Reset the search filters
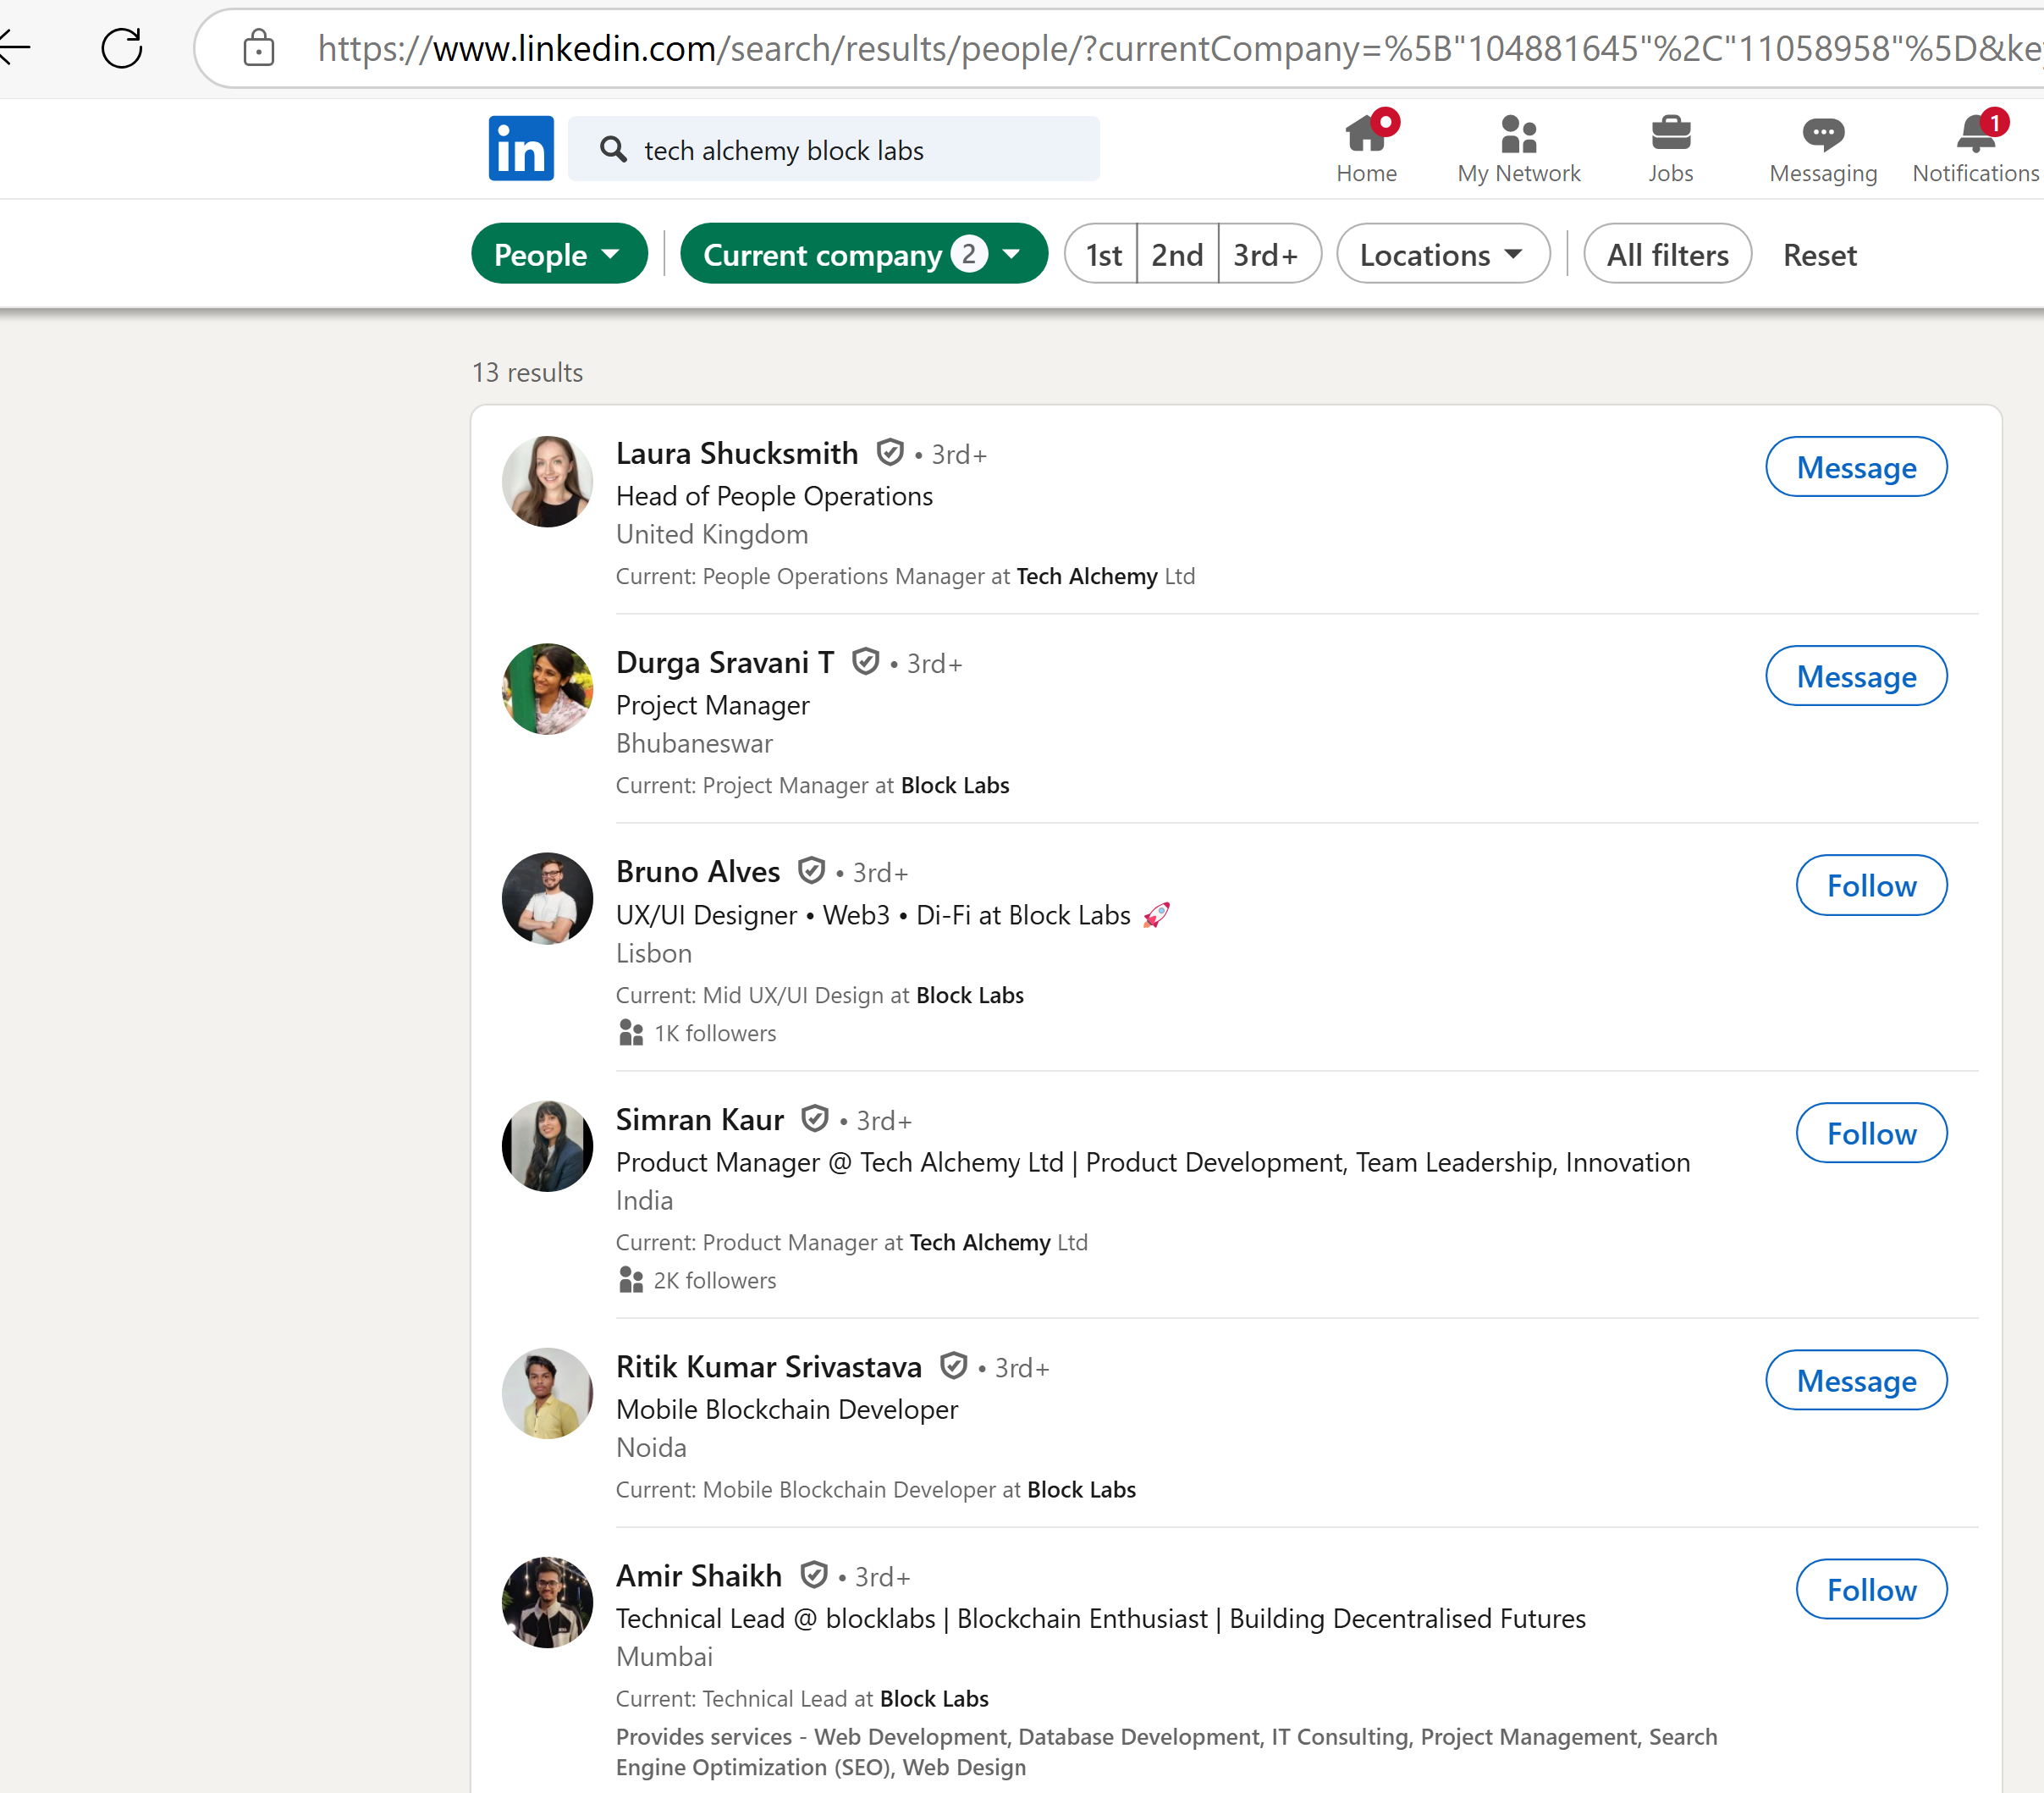2044x1793 pixels. point(1820,255)
